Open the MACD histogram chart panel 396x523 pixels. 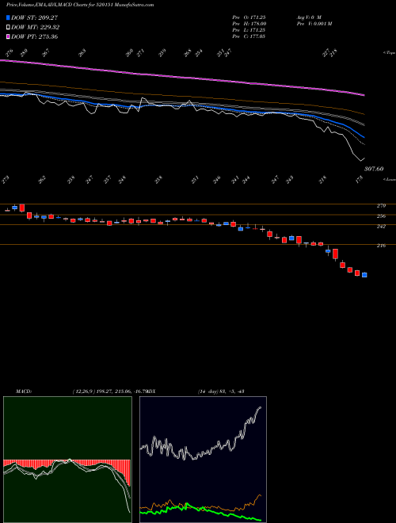click(x=67, y=460)
